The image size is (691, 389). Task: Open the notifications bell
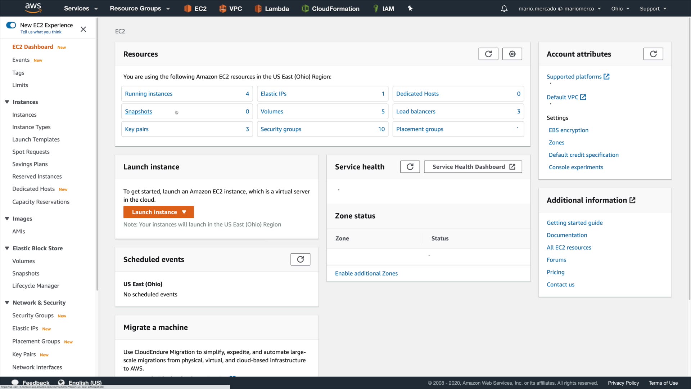504,9
